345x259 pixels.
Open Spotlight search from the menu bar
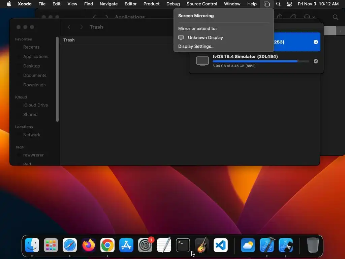pyautogui.click(x=278, y=4)
